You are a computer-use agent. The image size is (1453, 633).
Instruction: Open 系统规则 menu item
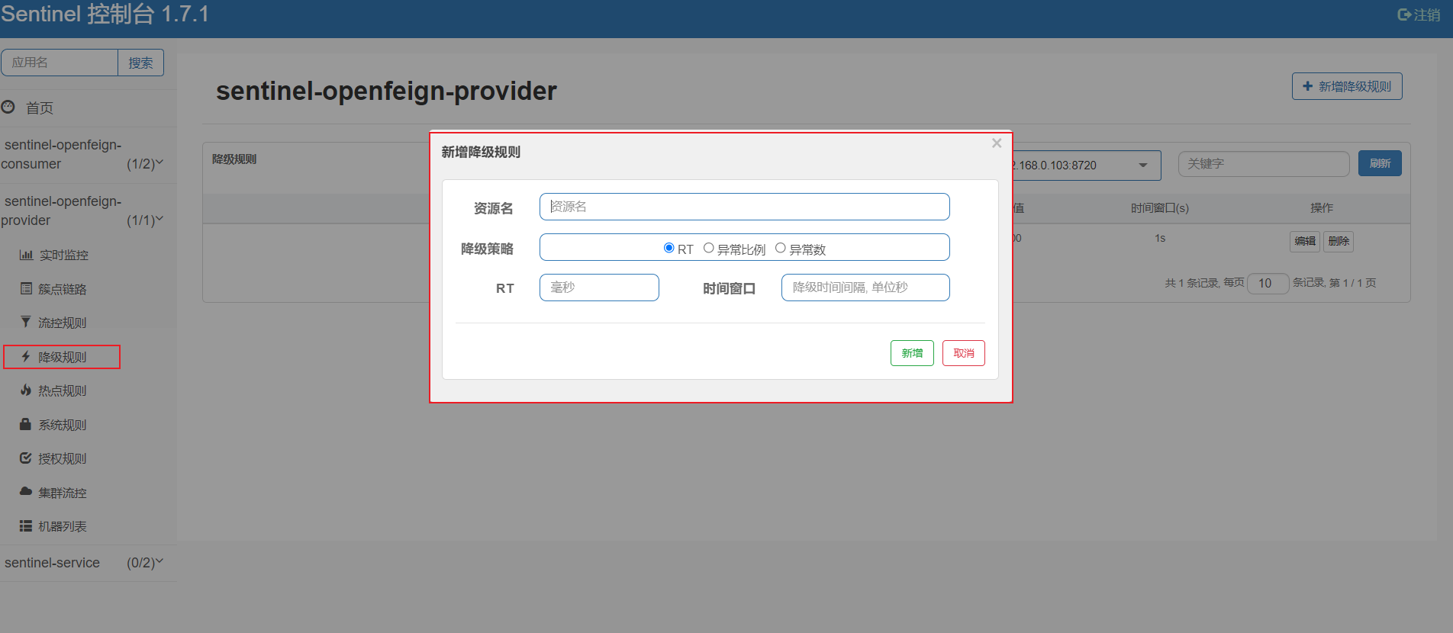(x=63, y=425)
